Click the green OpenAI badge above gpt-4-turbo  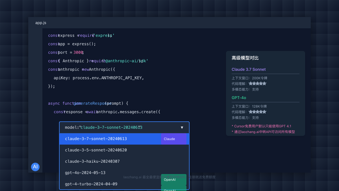[x=173, y=180]
